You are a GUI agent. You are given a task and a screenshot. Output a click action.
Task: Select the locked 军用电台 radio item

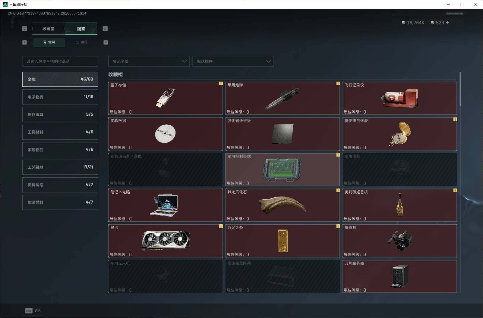point(399,170)
